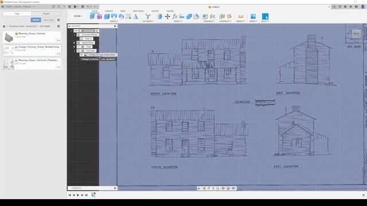Select the Revolve tool
The width and height of the screenshot is (367, 206).
pos(114,17)
